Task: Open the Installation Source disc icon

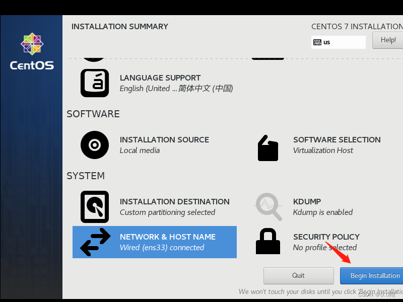Action: click(x=95, y=145)
